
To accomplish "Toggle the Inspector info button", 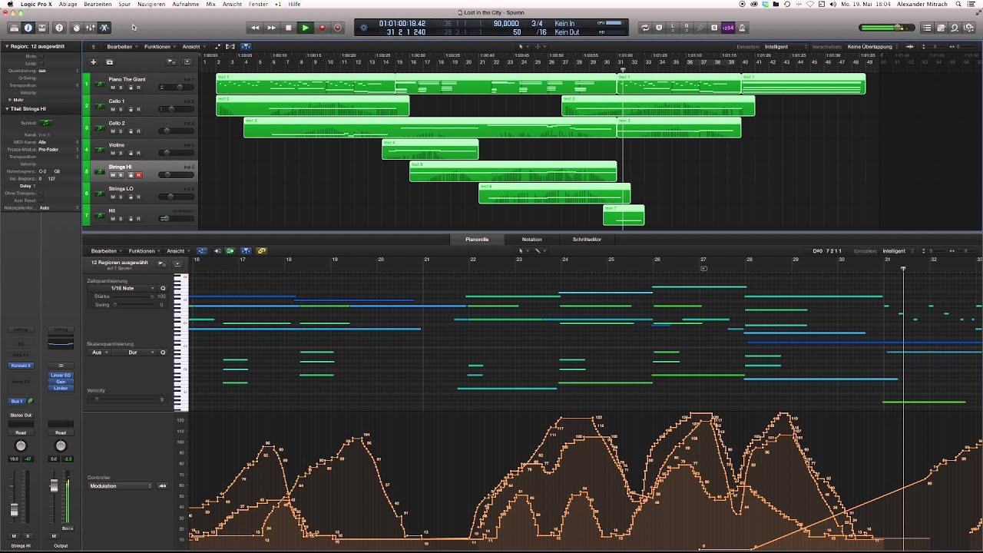I will [x=28, y=28].
